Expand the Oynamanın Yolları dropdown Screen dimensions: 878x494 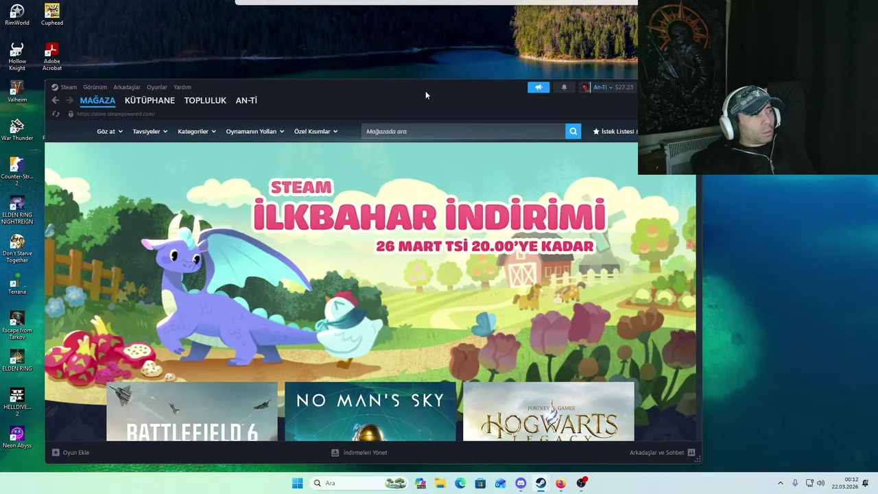pyautogui.click(x=255, y=131)
